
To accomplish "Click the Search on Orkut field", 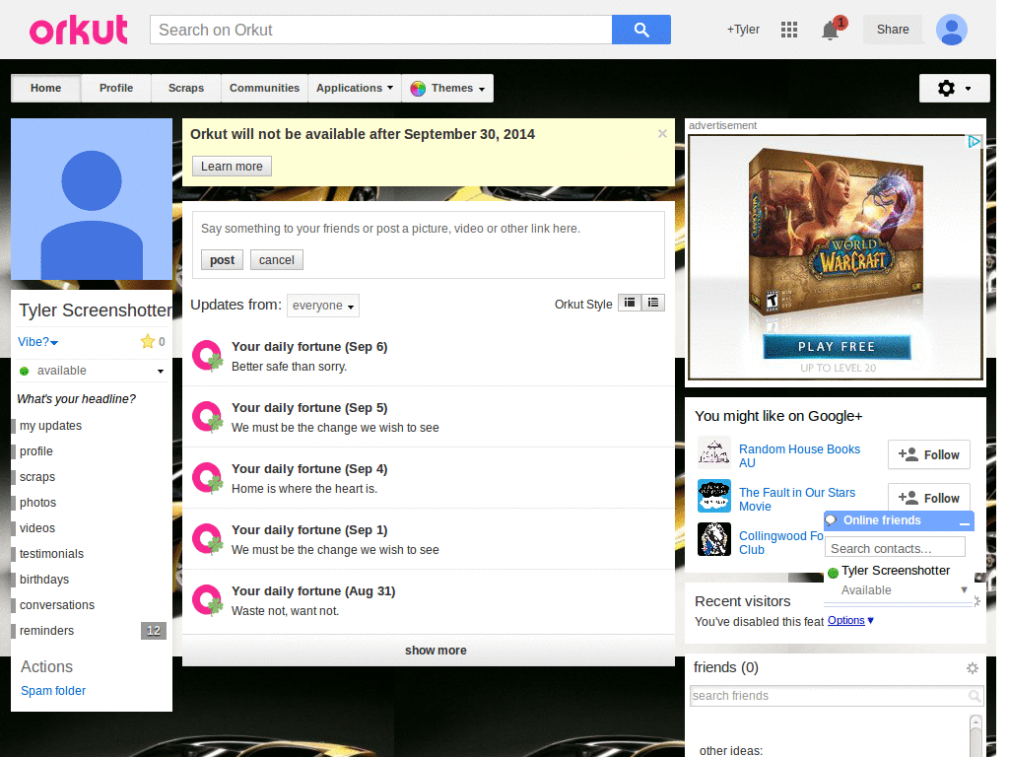I will click(x=381, y=30).
